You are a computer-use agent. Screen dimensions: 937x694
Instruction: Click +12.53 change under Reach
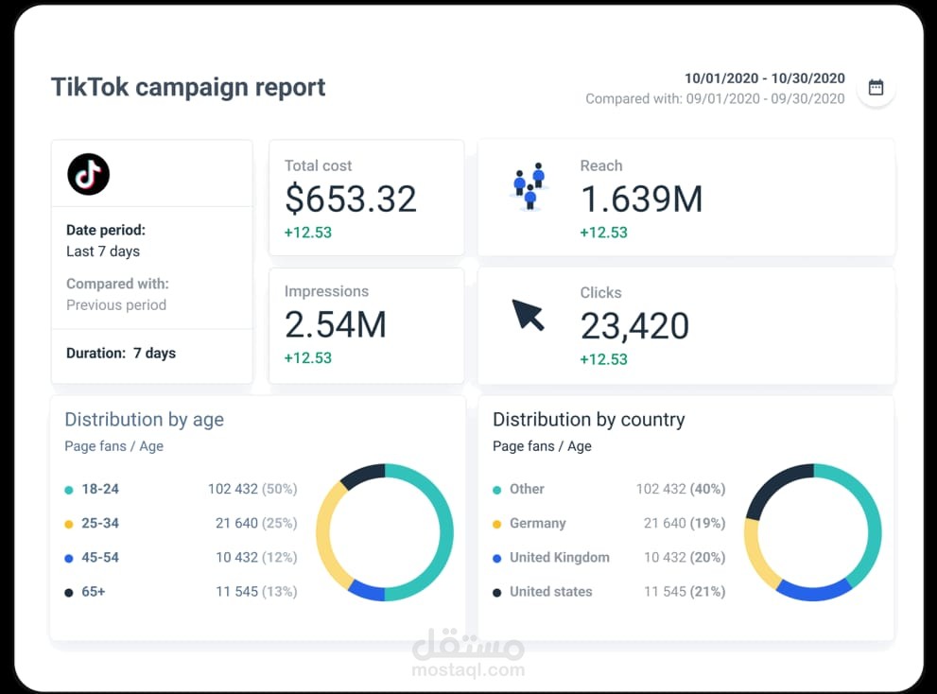603,233
